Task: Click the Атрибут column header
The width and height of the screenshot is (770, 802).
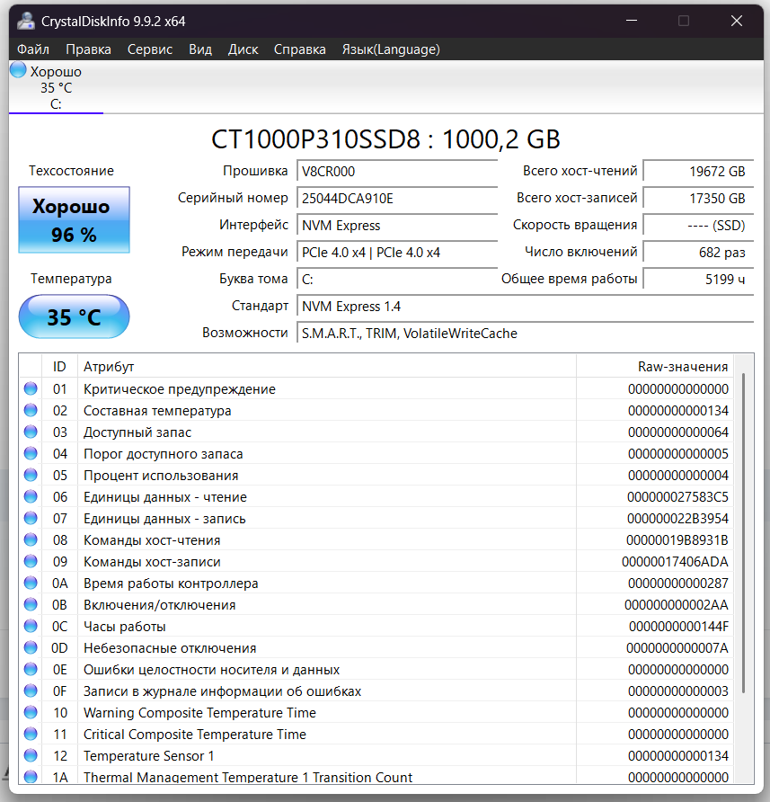Action: tap(327, 367)
